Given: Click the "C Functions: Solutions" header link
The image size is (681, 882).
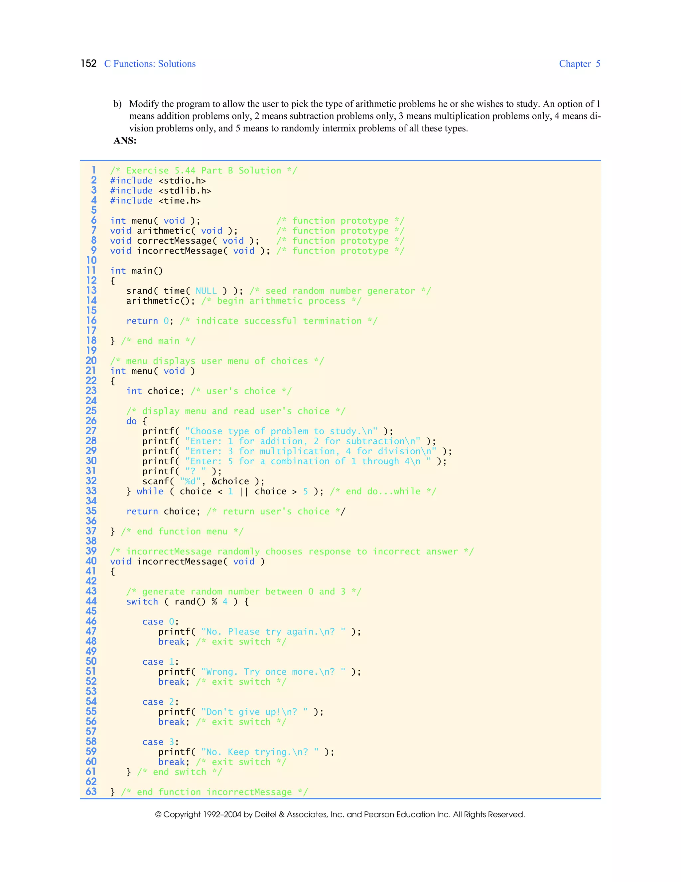Looking at the screenshot, I should [150, 64].
